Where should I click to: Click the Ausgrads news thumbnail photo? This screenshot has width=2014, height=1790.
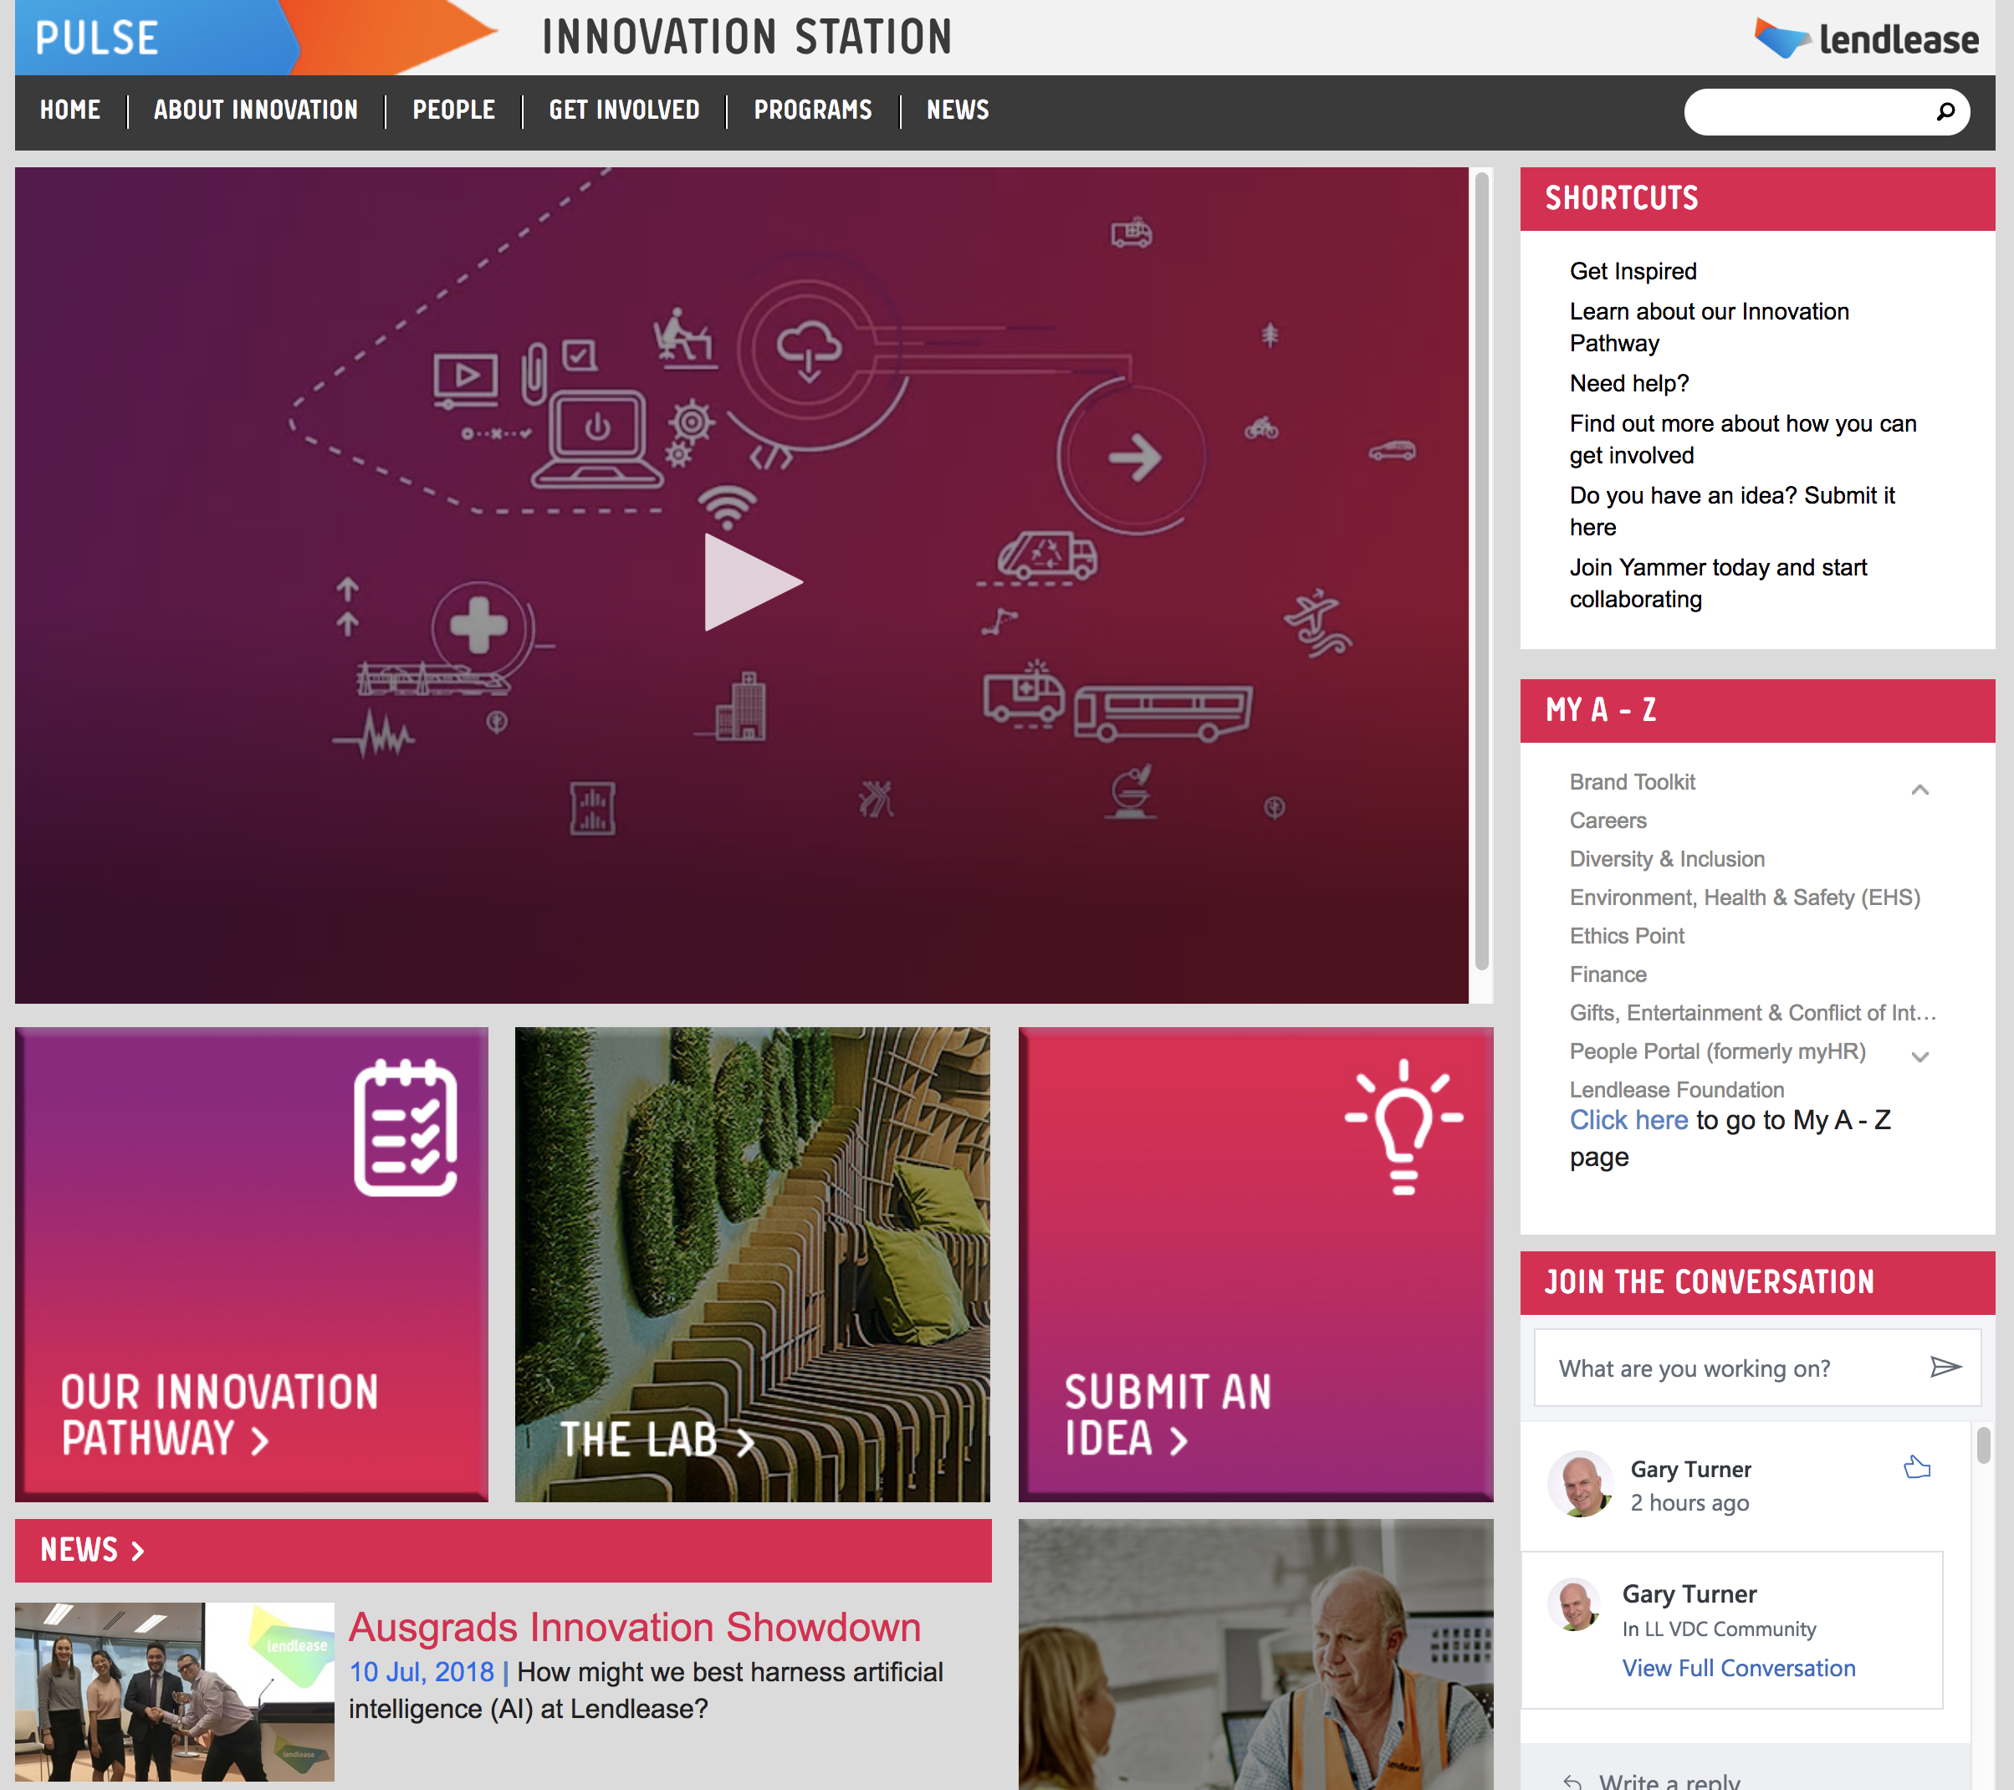click(175, 1691)
